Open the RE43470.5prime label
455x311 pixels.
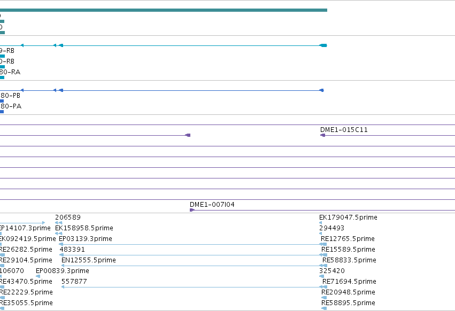26,282
